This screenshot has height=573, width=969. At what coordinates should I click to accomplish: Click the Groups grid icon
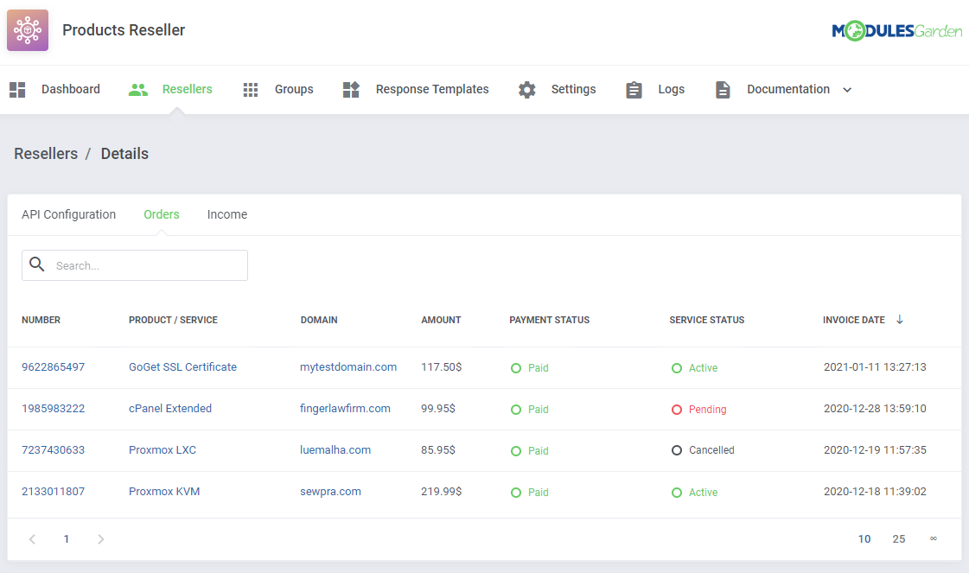[x=251, y=90]
